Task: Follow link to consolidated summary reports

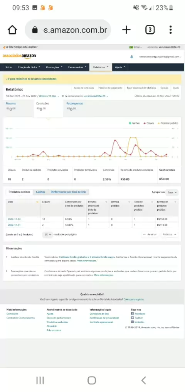Action: pyautogui.click(x=32, y=79)
